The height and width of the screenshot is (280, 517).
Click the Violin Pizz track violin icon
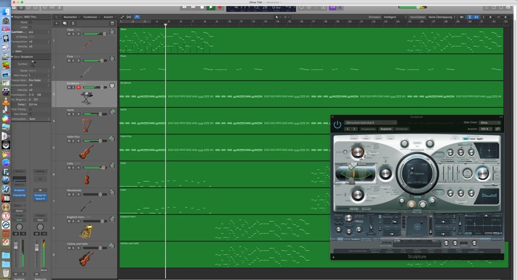tap(86, 152)
